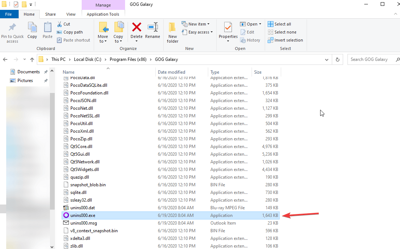The height and width of the screenshot is (249, 400).
Task: Select unins000.dat file
Action: 171,208
